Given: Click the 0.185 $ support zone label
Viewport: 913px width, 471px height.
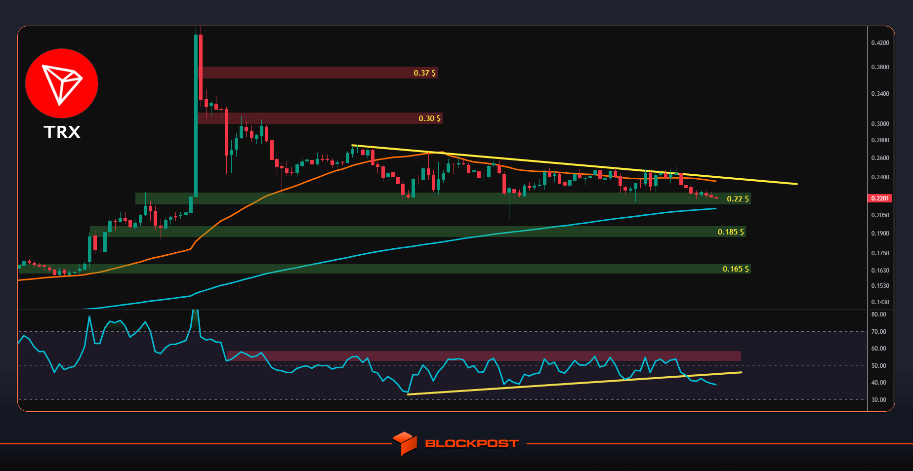Looking at the screenshot, I should click(731, 232).
